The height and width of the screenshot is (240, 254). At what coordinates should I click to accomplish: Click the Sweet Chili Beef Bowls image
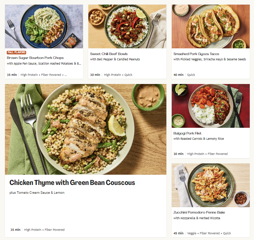(127, 26)
